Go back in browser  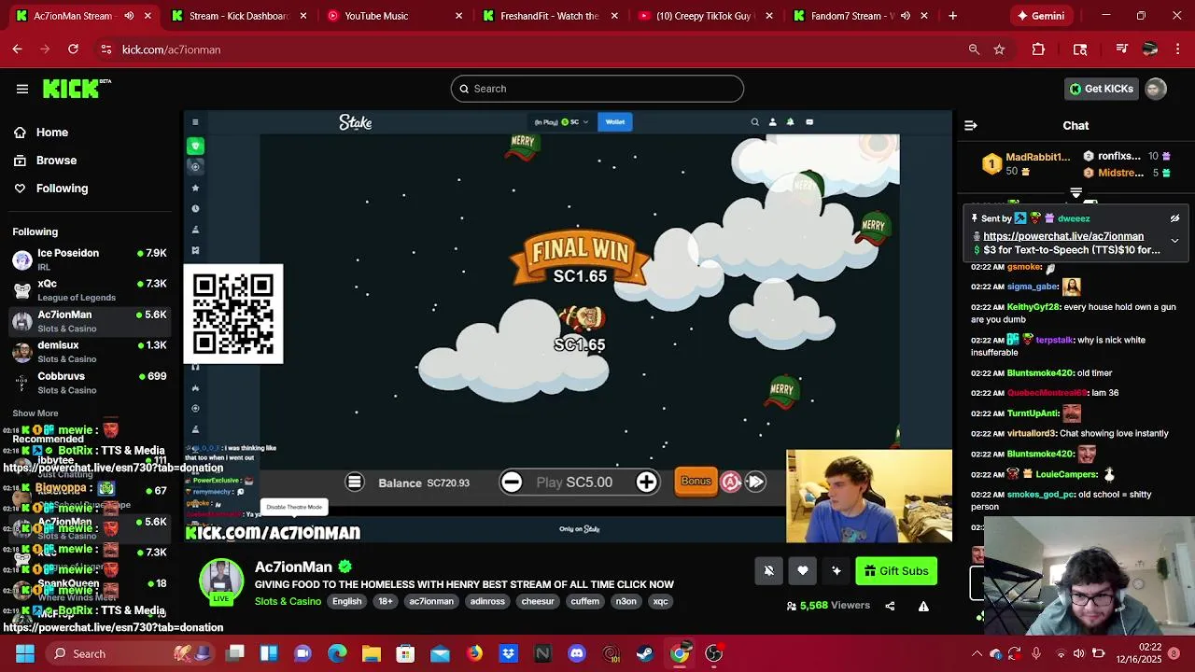pyautogui.click(x=18, y=49)
